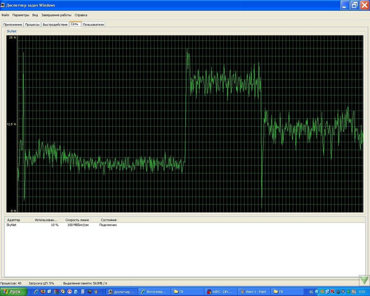This screenshot has height=296, width=370.
Task: Switch to the Быстродействие tab
Action: [x=55, y=25]
